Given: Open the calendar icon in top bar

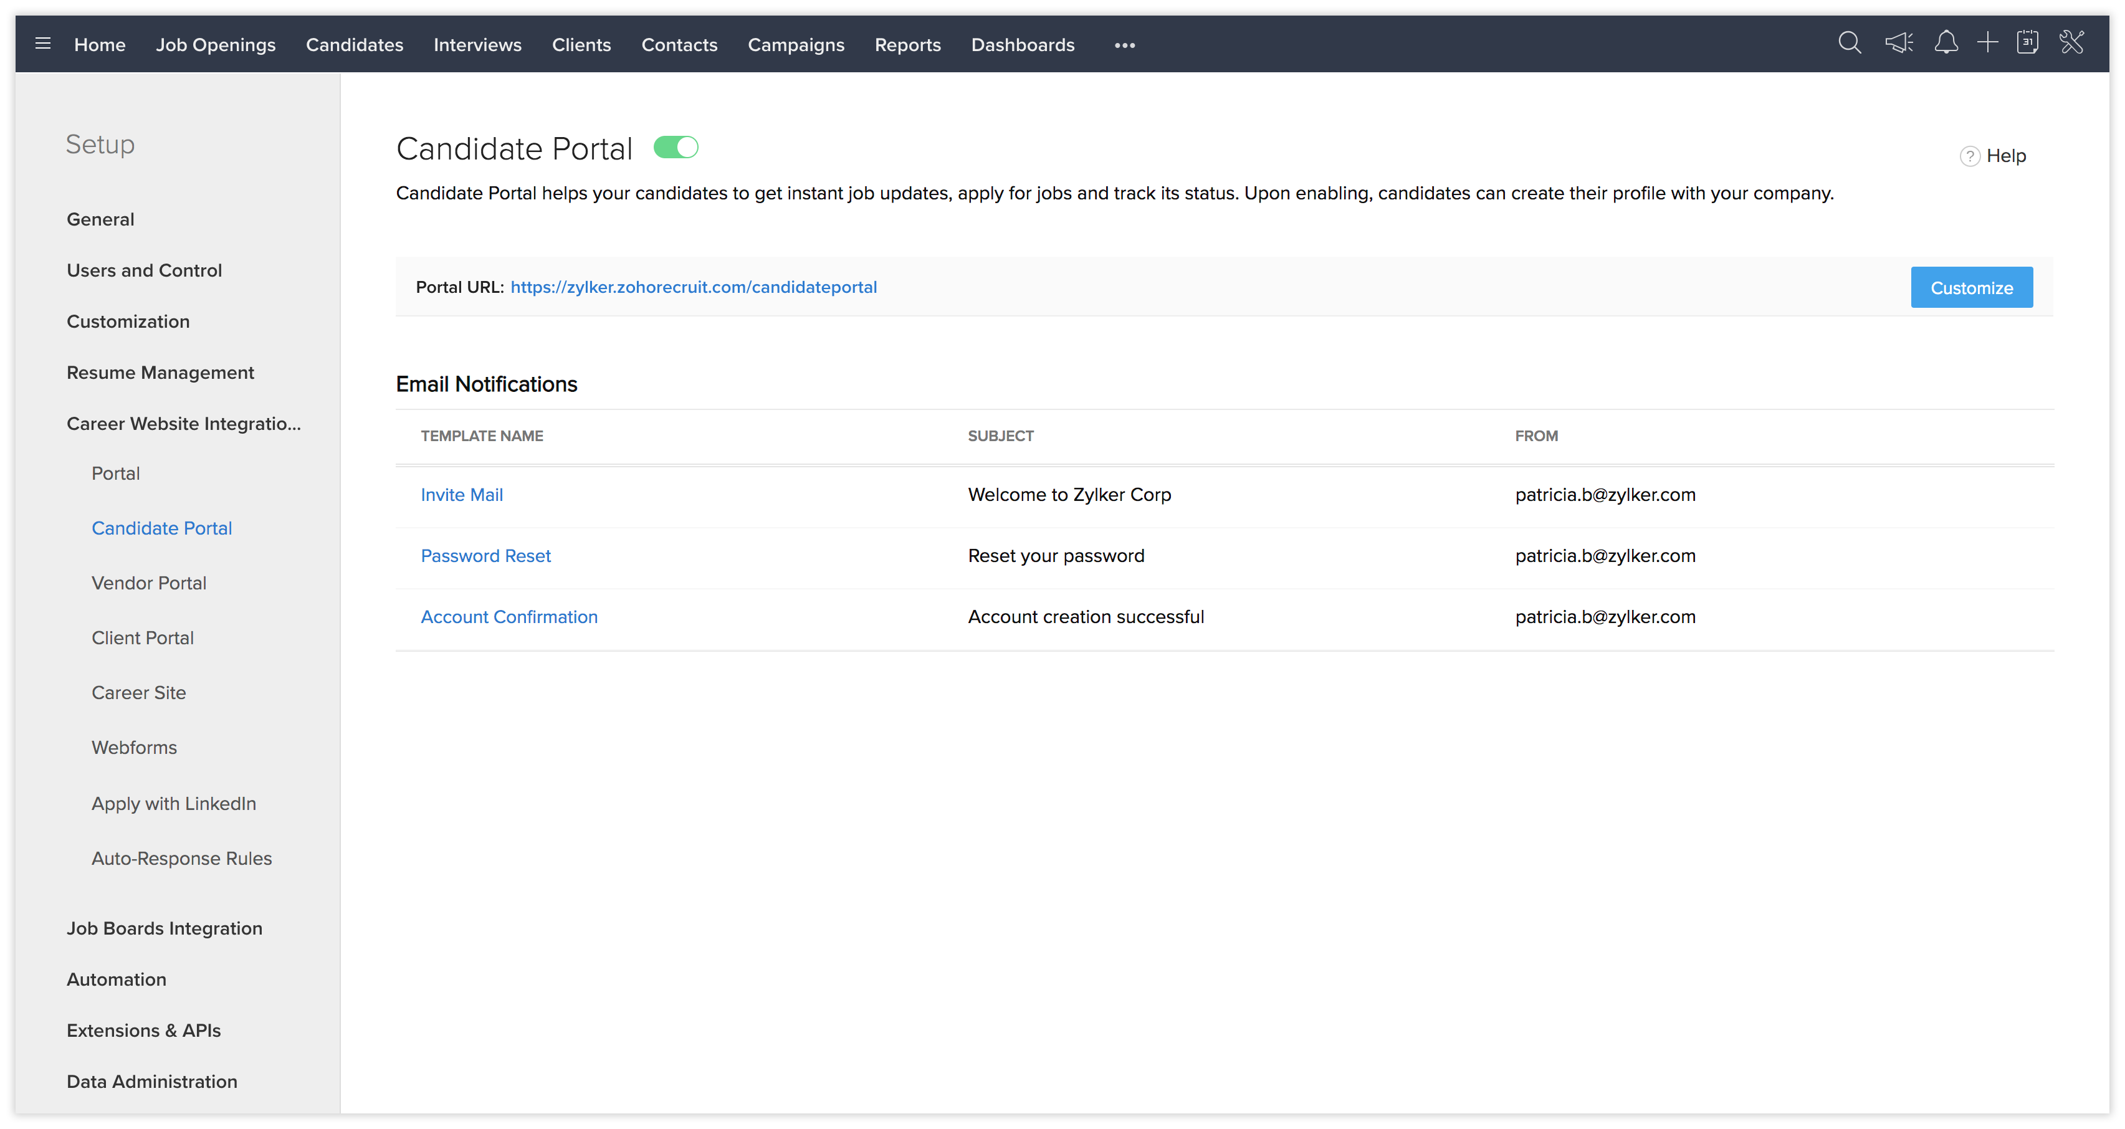Looking at the screenshot, I should click(x=2027, y=43).
